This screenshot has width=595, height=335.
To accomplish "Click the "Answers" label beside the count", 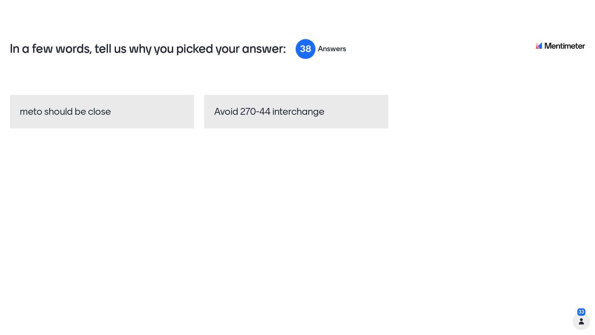I will [332, 49].
